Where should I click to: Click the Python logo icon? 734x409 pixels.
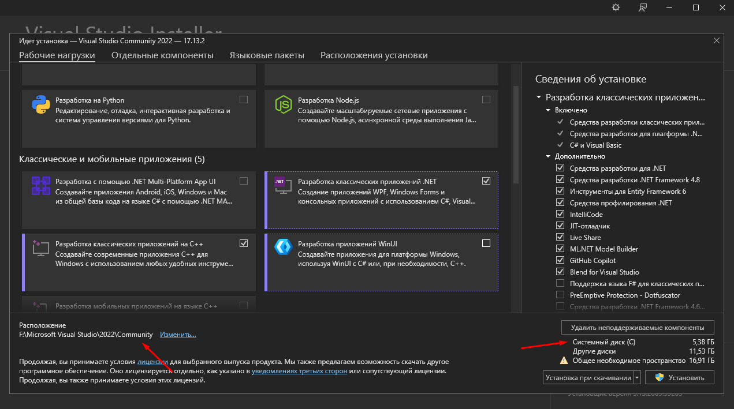click(41, 106)
